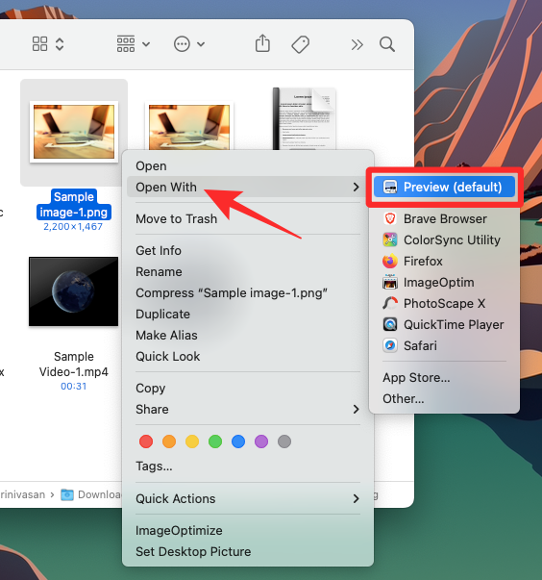The height and width of the screenshot is (580, 542).
Task: Open with Firefox label
Action: coord(423,261)
